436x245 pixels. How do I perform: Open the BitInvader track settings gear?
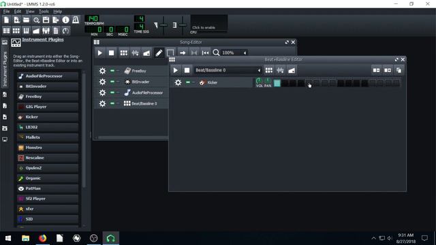click(x=102, y=82)
